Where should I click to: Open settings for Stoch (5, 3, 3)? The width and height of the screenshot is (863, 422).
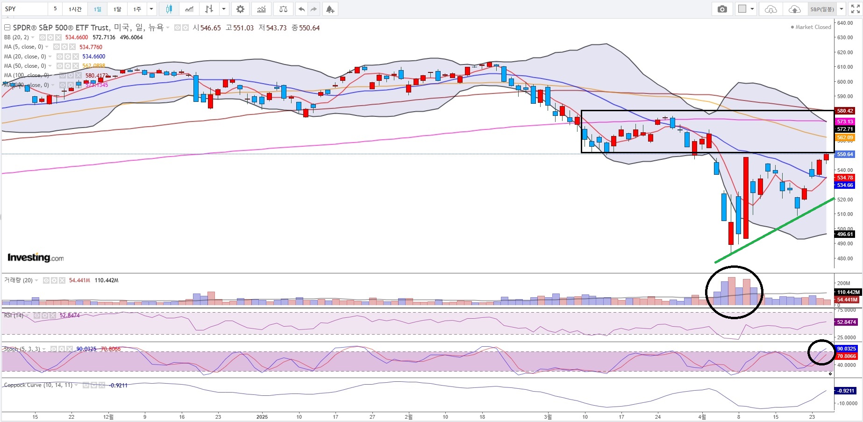61,349
